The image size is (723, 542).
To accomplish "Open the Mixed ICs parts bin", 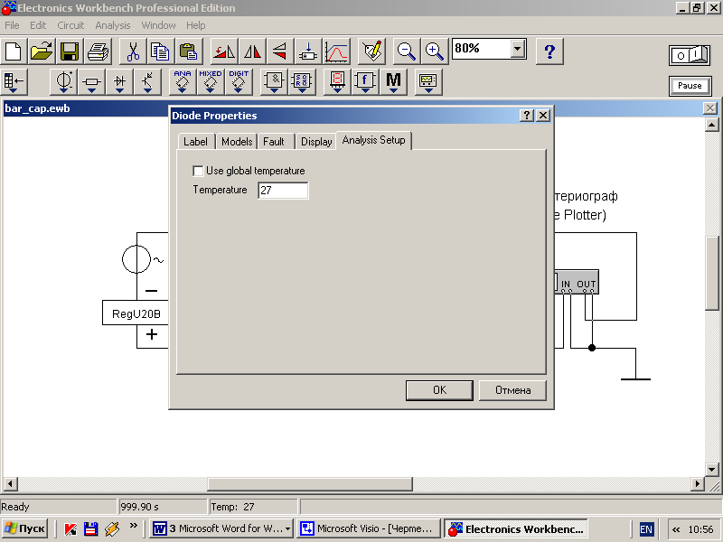I will [x=211, y=81].
